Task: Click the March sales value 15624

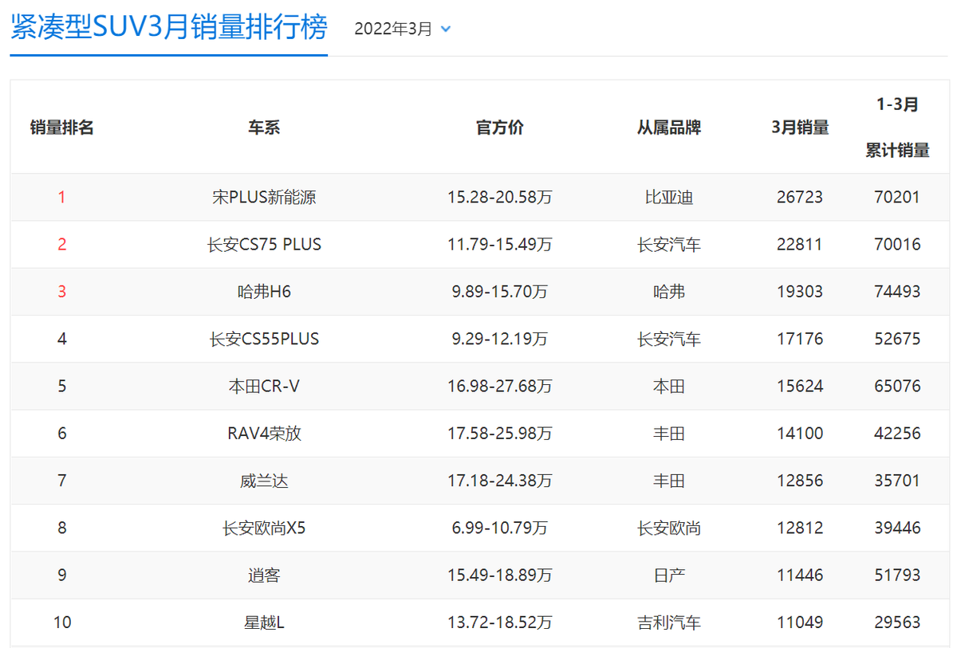Action: coord(800,386)
